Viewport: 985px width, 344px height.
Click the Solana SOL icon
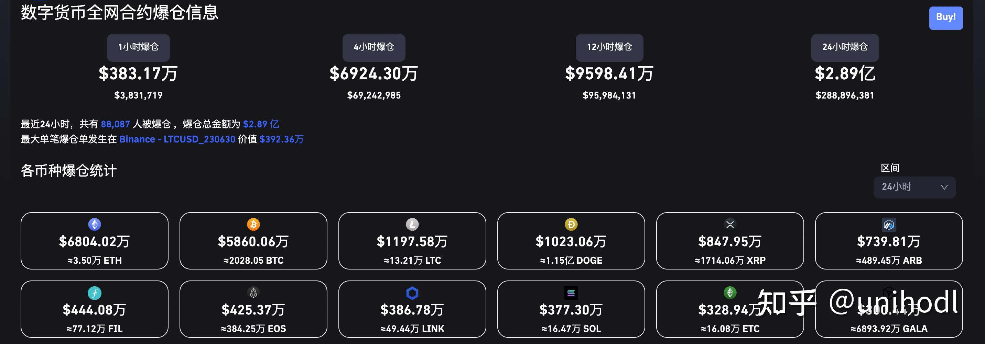[x=571, y=293]
